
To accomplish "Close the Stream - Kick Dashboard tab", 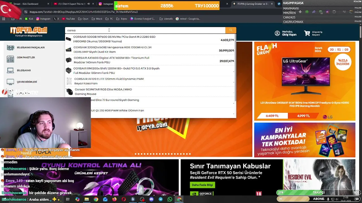I will click(x=48, y=4).
